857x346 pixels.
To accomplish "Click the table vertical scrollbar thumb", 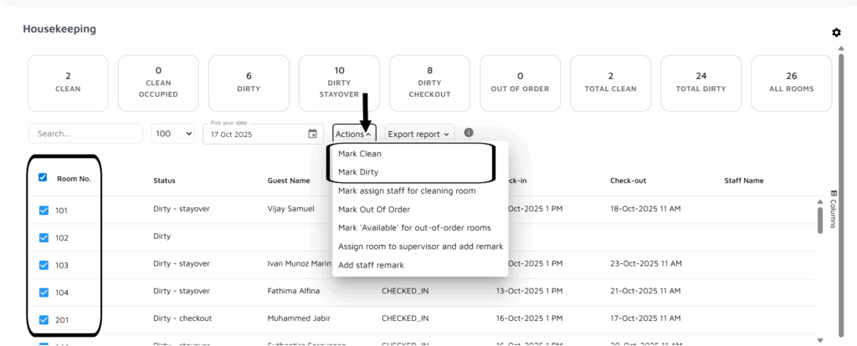I will click(820, 216).
